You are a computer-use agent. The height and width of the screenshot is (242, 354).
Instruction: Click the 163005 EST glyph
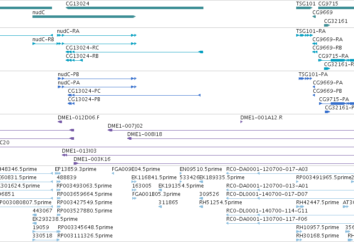click(134, 190)
